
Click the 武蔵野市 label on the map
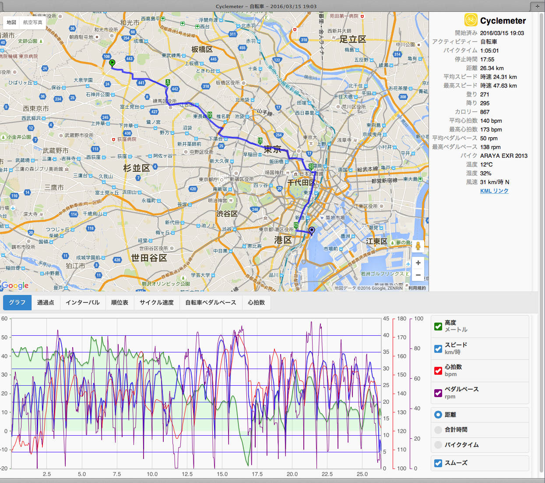point(55,150)
